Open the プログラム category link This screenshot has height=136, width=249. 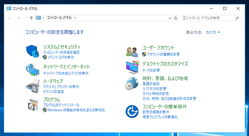52,100
